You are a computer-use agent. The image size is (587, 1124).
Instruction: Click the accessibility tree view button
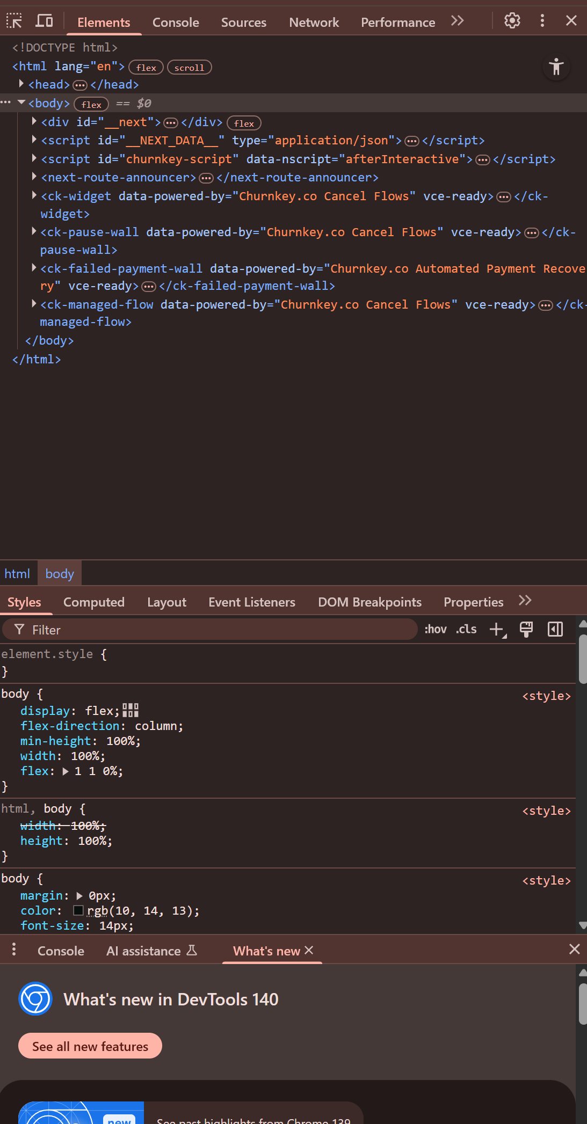pos(556,67)
